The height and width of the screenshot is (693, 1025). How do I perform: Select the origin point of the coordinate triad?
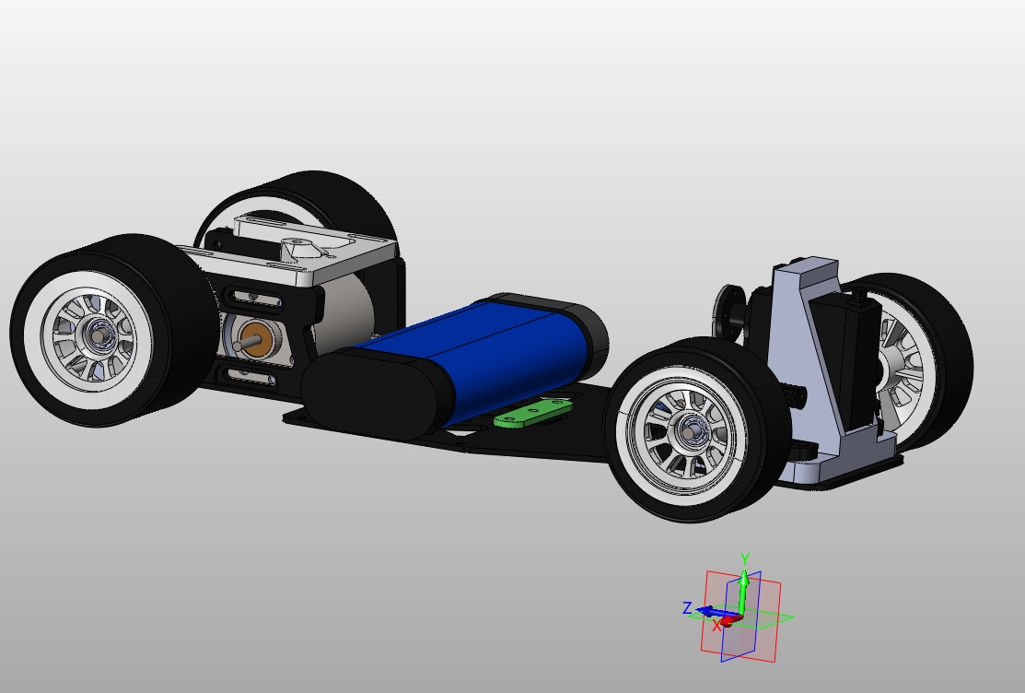click(741, 616)
